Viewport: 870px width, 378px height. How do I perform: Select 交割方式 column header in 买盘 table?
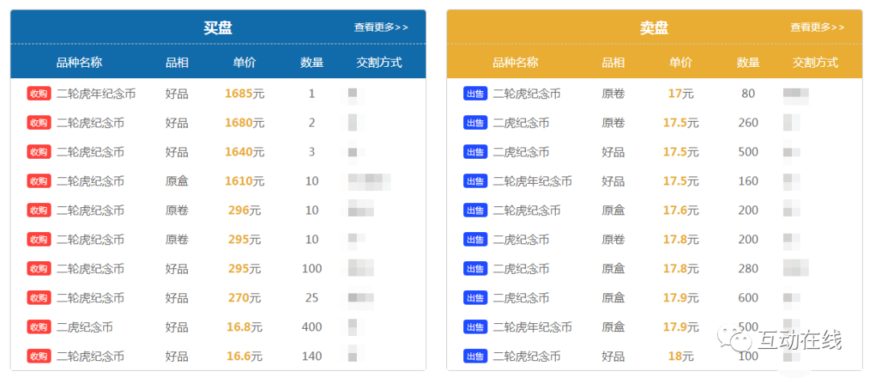(379, 62)
